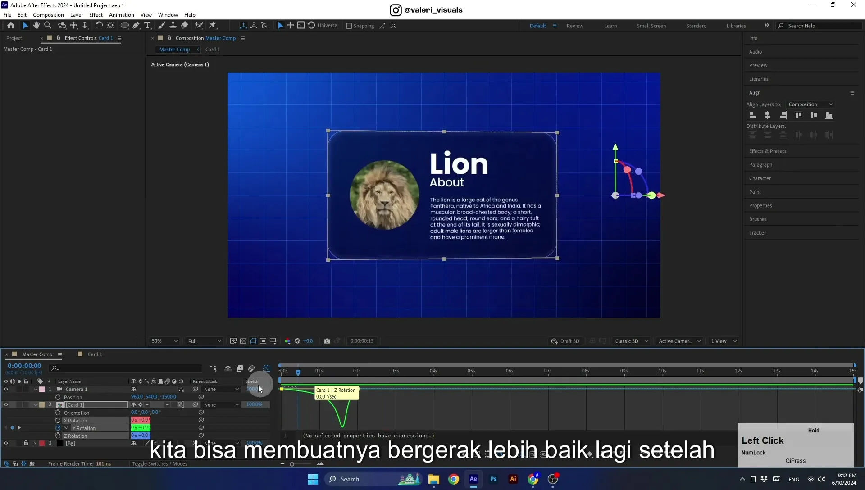Image resolution: width=865 pixels, height=490 pixels.
Task: Select the Brush tool
Action: pos(162,26)
